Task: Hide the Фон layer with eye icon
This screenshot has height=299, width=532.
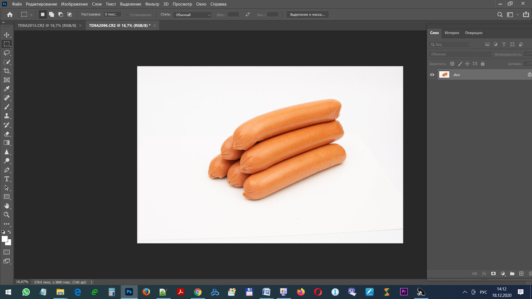Action: (x=432, y=75)
